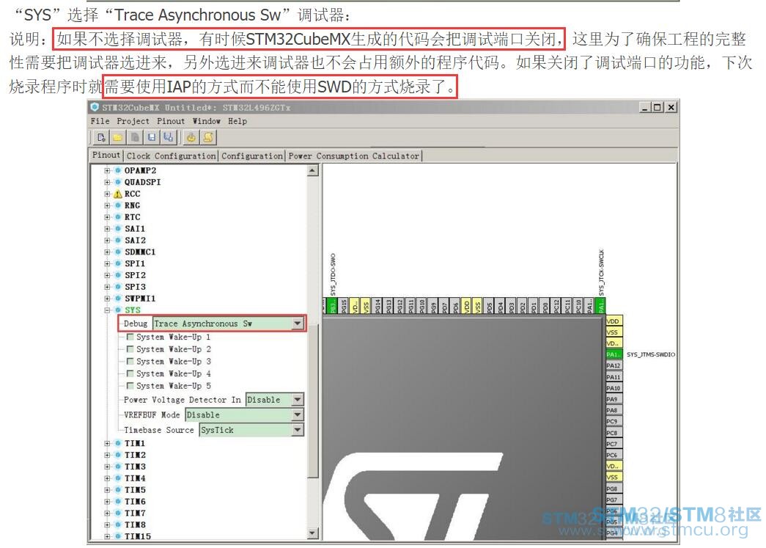Select TIM8 in peripheral tree
766x548 pixels.
coord(135,525)
